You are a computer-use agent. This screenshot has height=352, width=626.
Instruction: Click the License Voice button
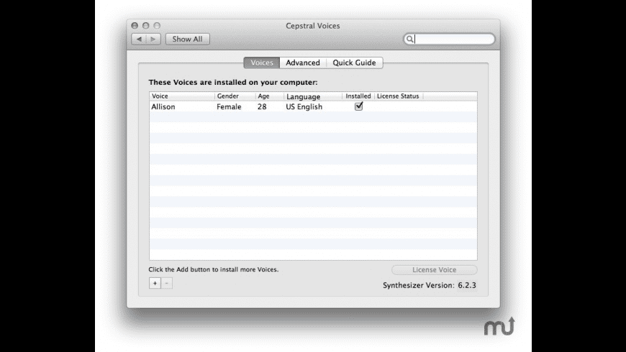click(x=435, y=270)
